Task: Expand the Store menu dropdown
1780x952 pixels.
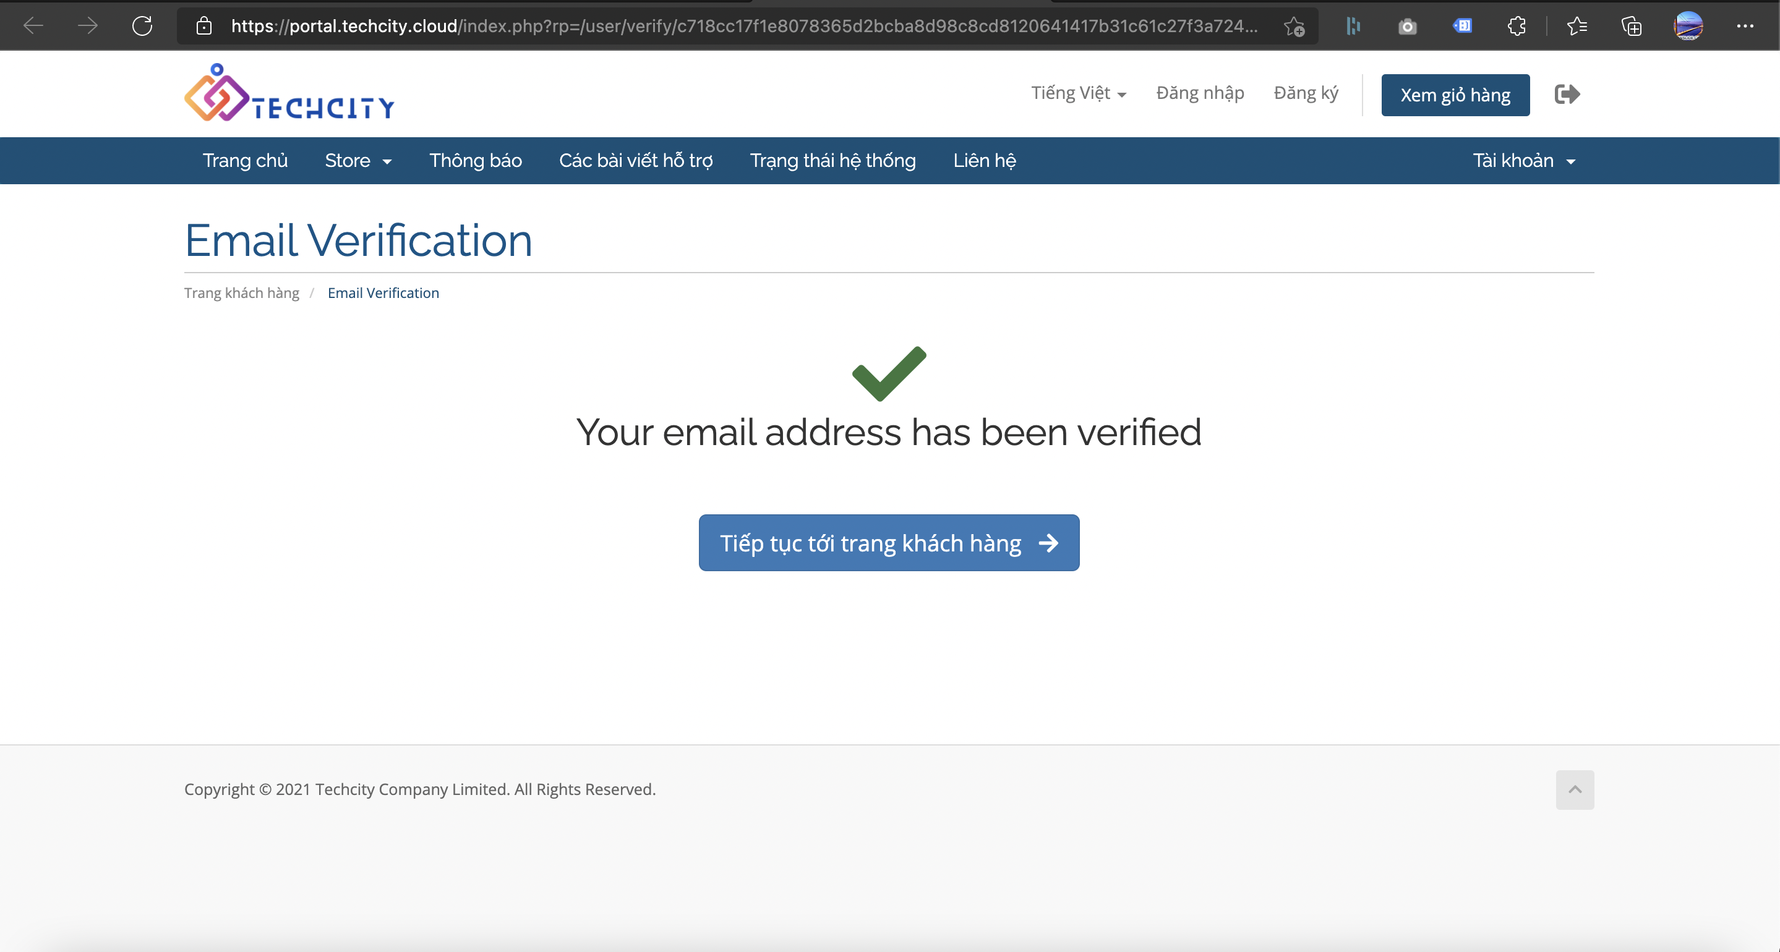Action: (358, 160)
